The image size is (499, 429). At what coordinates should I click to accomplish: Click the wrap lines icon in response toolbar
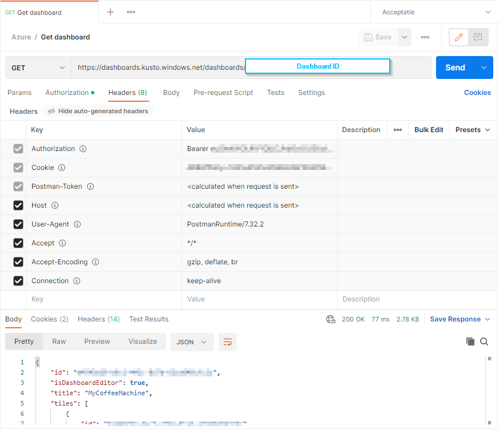228,342
